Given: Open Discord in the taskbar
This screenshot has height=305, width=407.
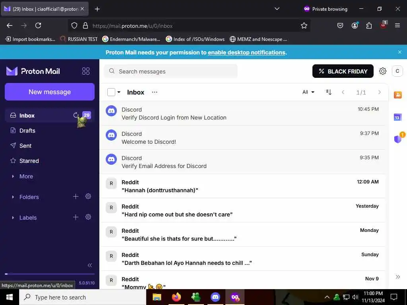Looking at the screenshot, I should (x=215, y=297).
